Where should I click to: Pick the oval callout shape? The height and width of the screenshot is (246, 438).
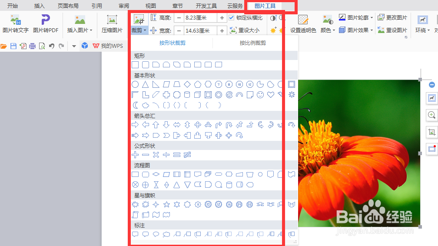[156, 235]
